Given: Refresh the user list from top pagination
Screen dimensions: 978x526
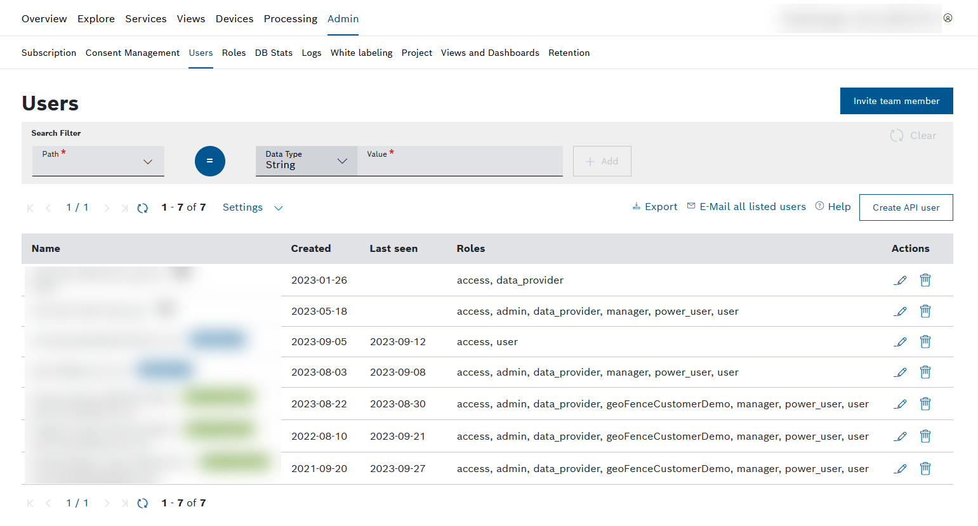Looking at the screenshot, I should (143, 208).
